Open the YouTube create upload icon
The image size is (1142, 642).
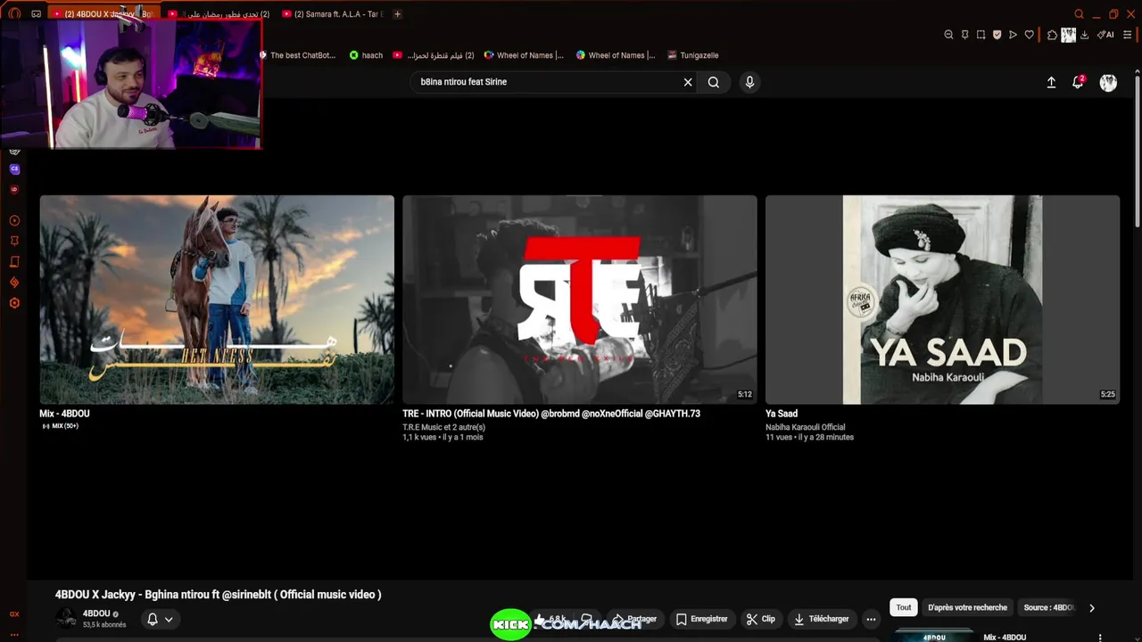(1051, 82)
